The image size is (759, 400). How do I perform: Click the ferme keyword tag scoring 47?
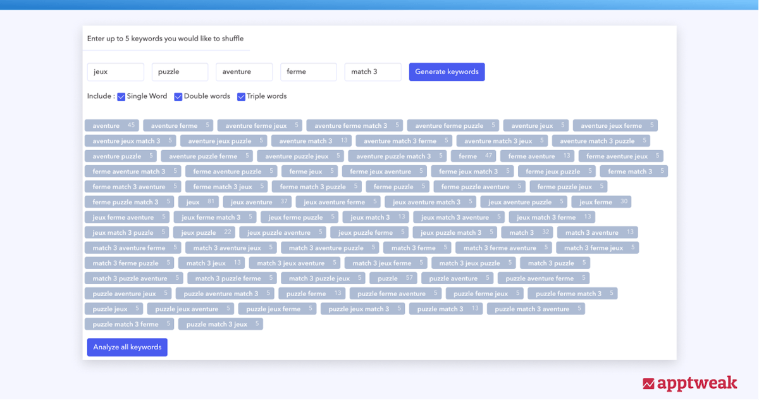474,156
